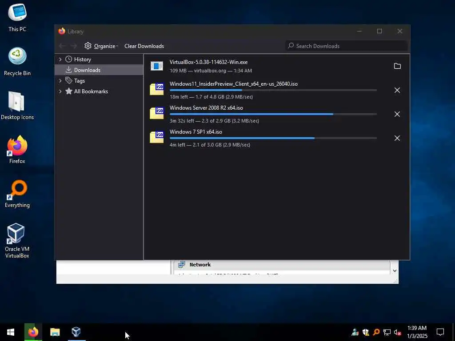
Task: Go back with the Library back arrow
Action: (x=62, y=46)
